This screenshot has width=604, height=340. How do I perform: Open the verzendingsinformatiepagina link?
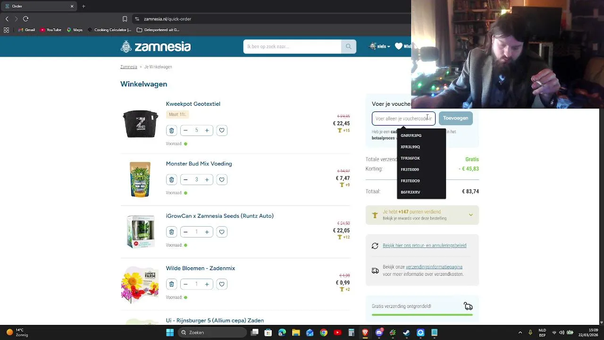coord(434,267)
